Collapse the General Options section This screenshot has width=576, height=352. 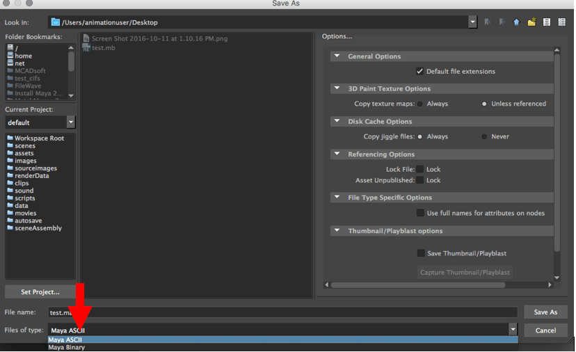[337, 56]
